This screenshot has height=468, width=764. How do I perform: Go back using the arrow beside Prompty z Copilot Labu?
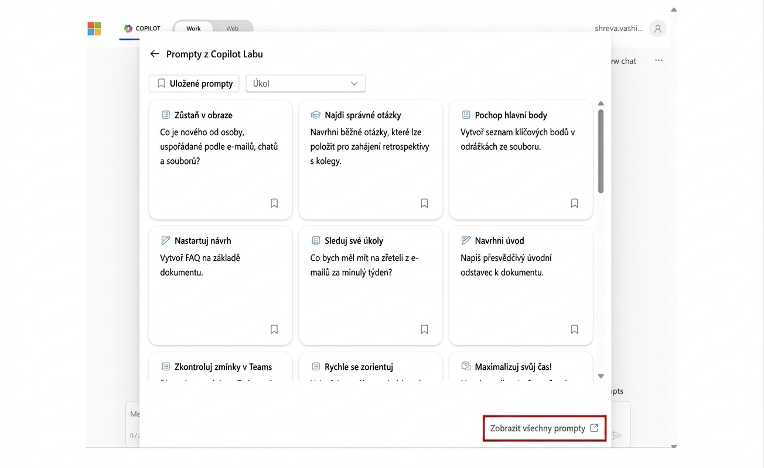155,54
